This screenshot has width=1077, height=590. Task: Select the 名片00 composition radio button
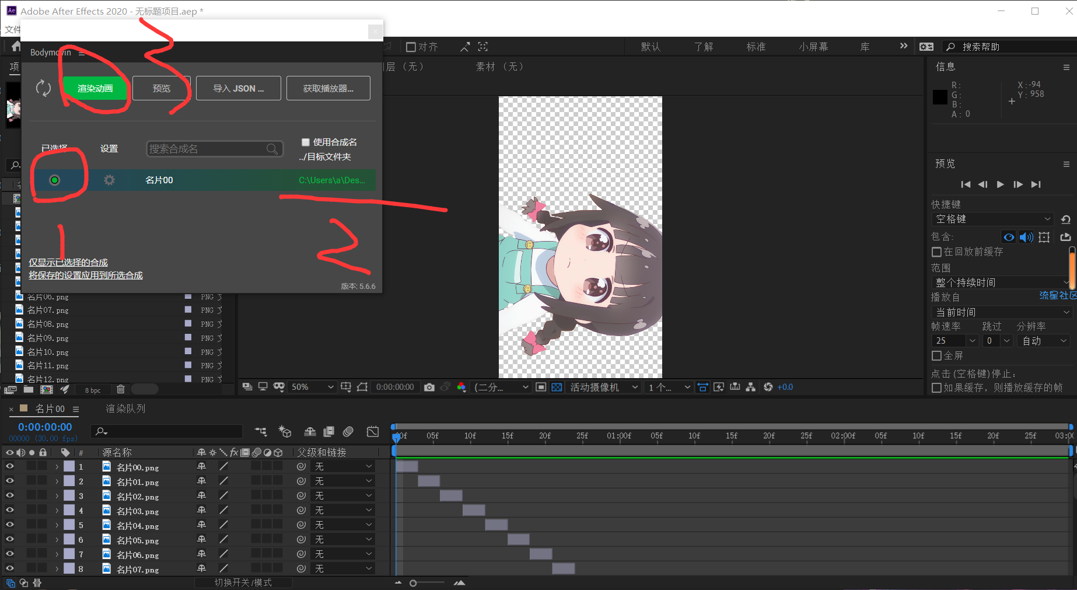pyautogui.click(x=55, y=180)
